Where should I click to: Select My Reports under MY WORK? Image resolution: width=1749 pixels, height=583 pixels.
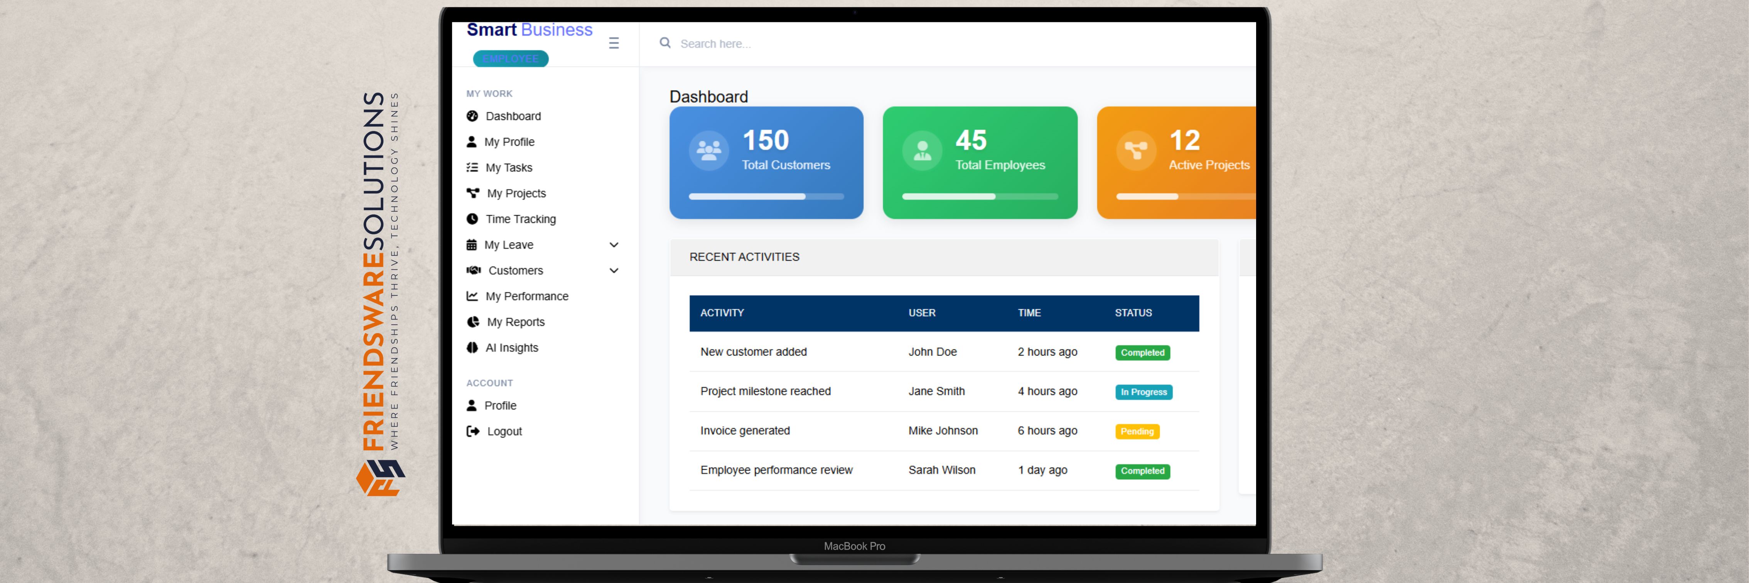click(514, 322)
